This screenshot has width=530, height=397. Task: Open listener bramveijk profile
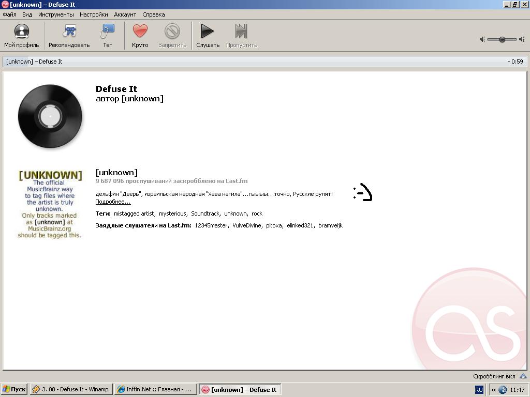(x=330, y=225)
